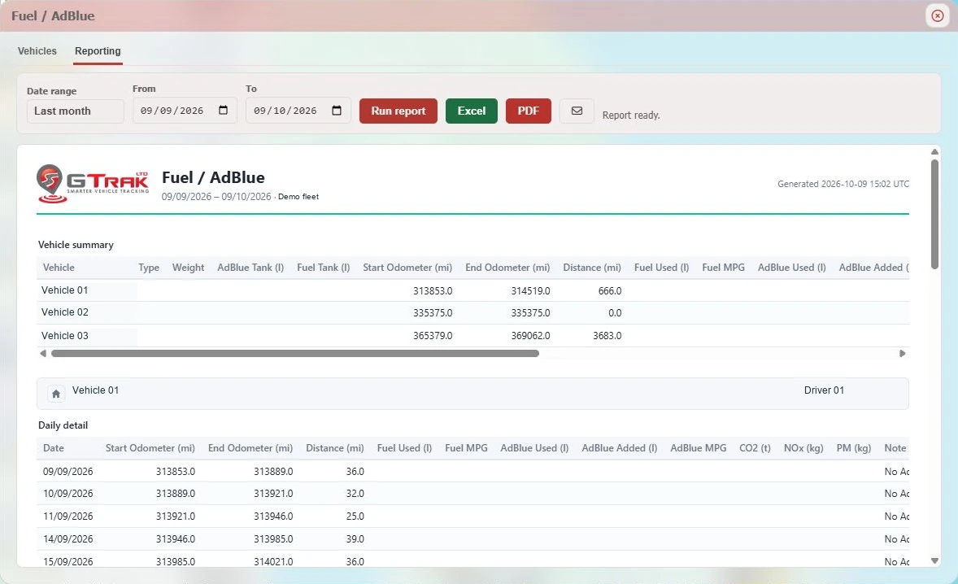
Task: Click the Fuel Tank (l) column header
Action: 323,268
